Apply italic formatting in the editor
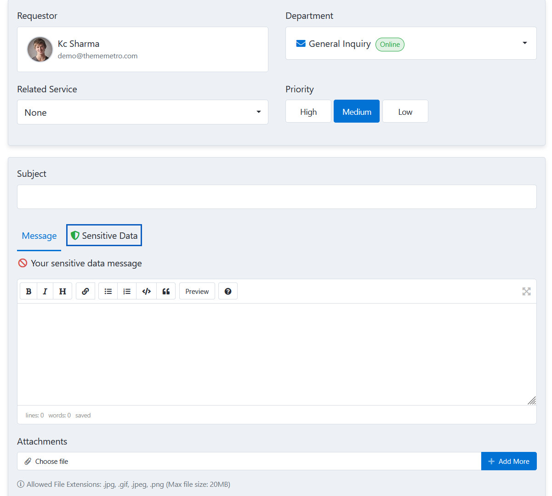The height and width of the screenshot is (496, 552). click(x=45, y=291)
